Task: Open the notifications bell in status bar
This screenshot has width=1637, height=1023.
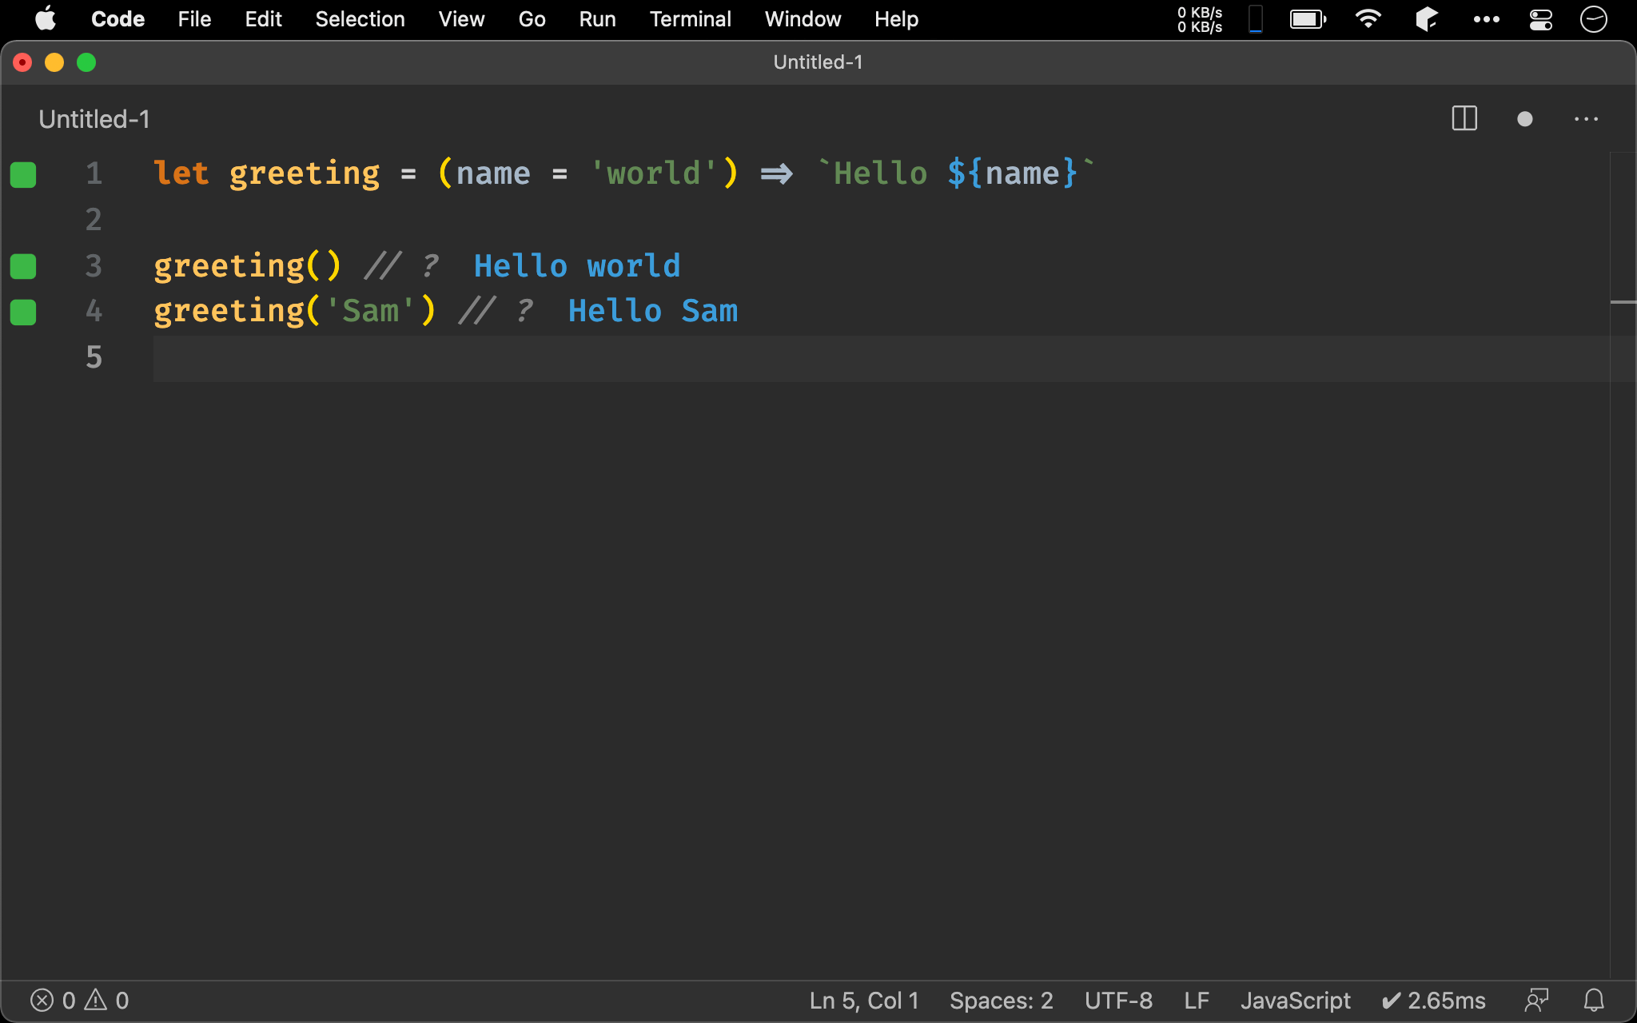Action: point(1594,1000)
